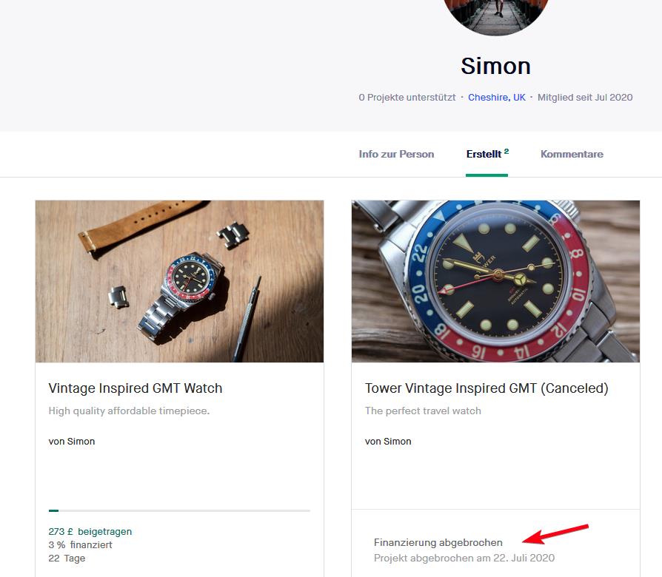Image resolution: width=662 pixels, height=577 pixels.
Task: Open the Tower Vintage Inspired GMT thumbnail
Action: point(495,281)
